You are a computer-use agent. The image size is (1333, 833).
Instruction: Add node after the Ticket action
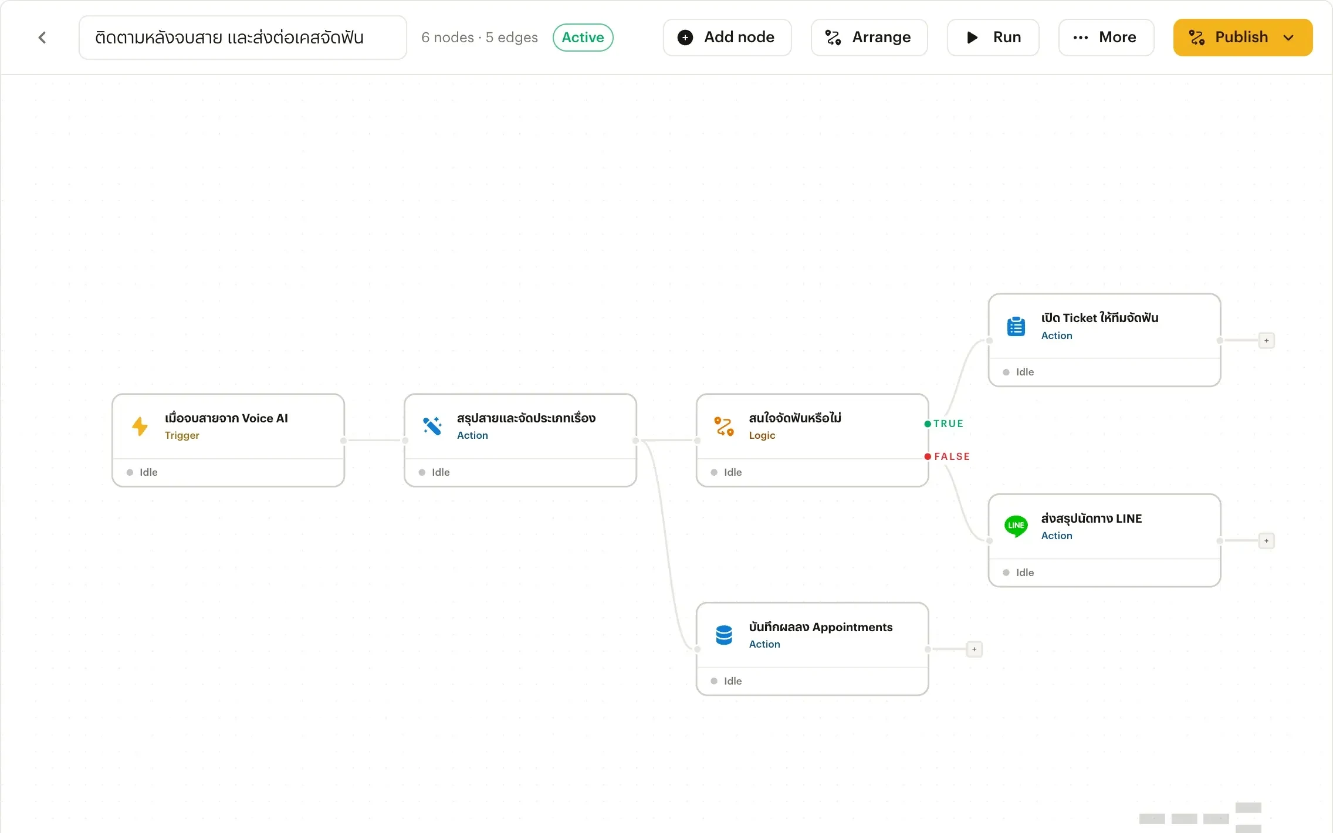[1267, 340]
